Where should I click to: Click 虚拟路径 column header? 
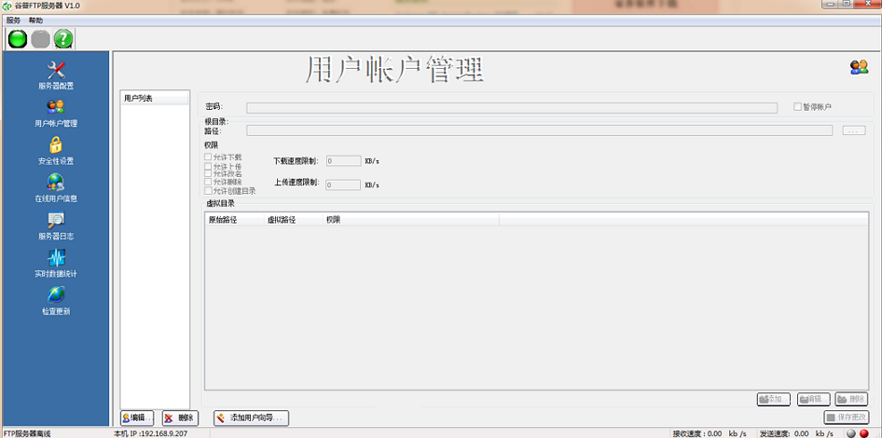(293, 220)
